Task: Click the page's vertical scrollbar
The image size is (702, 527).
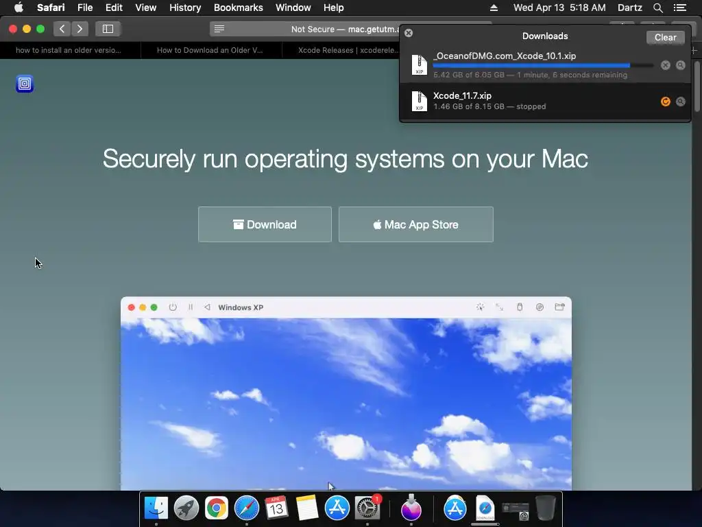Action: point(697,86)
